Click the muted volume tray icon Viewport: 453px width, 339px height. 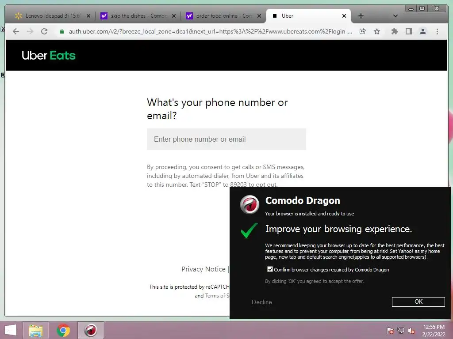tap(411, 331)
